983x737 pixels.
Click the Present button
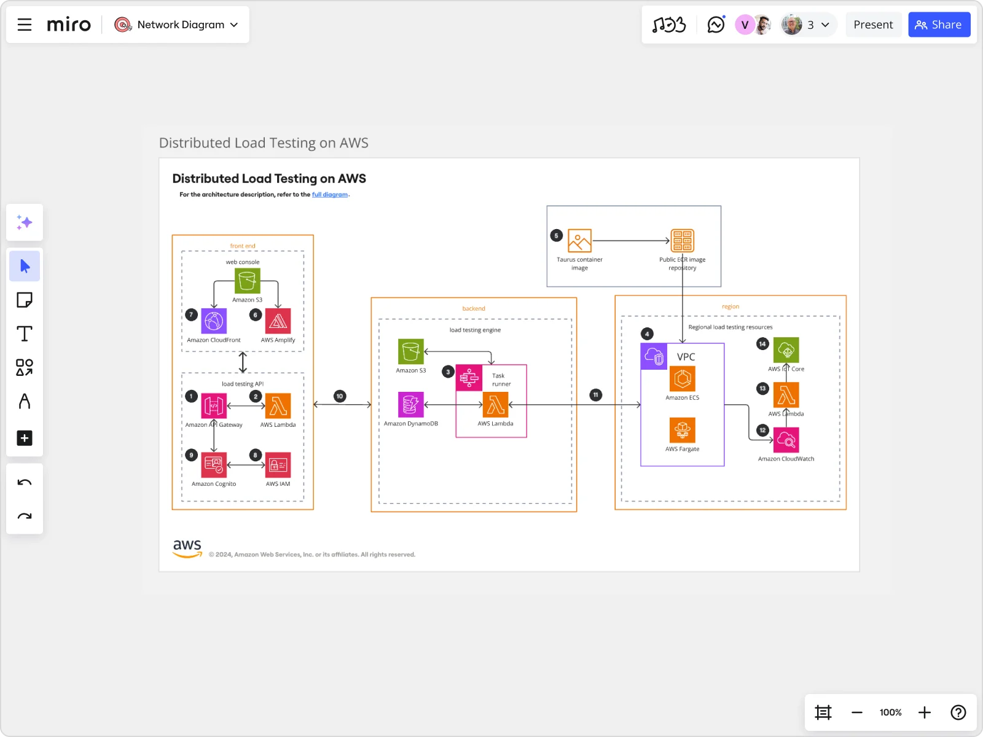(x=873, y=25)
